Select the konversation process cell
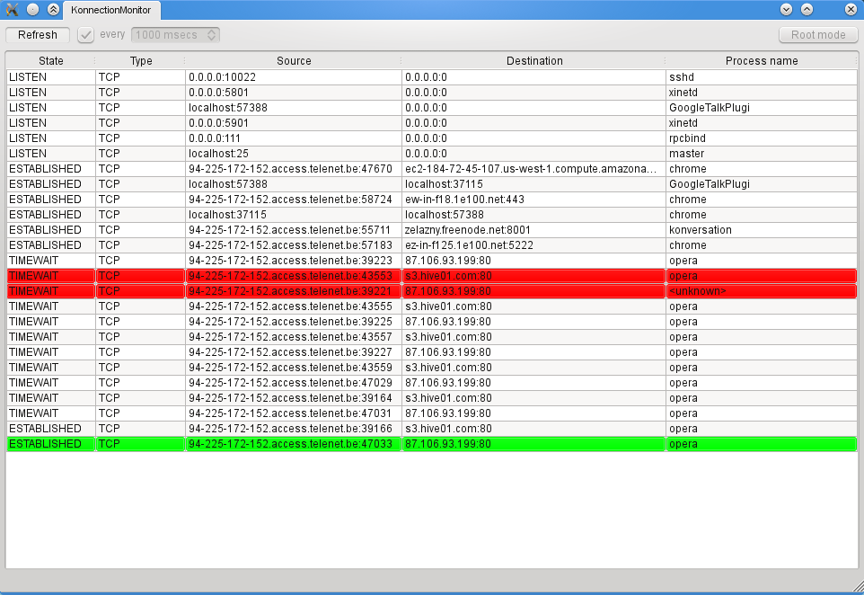The image size is (864, 595). 762,230
